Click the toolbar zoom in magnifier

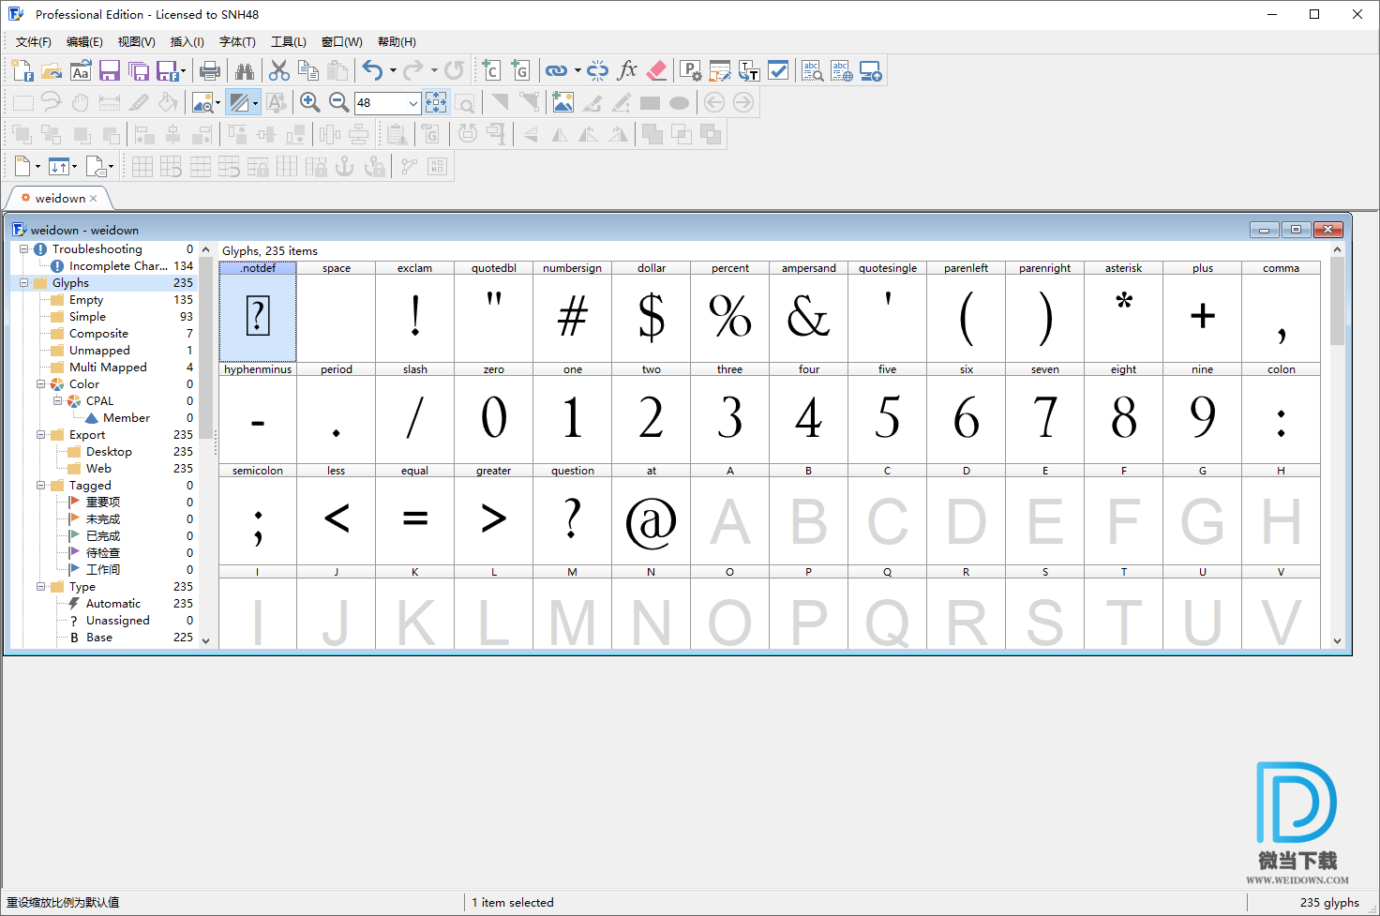coord(310,102)
